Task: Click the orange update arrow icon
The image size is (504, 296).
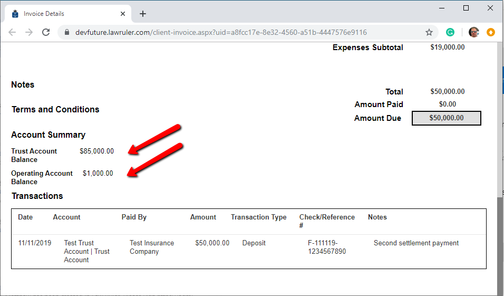Action: tap(490, 32)
